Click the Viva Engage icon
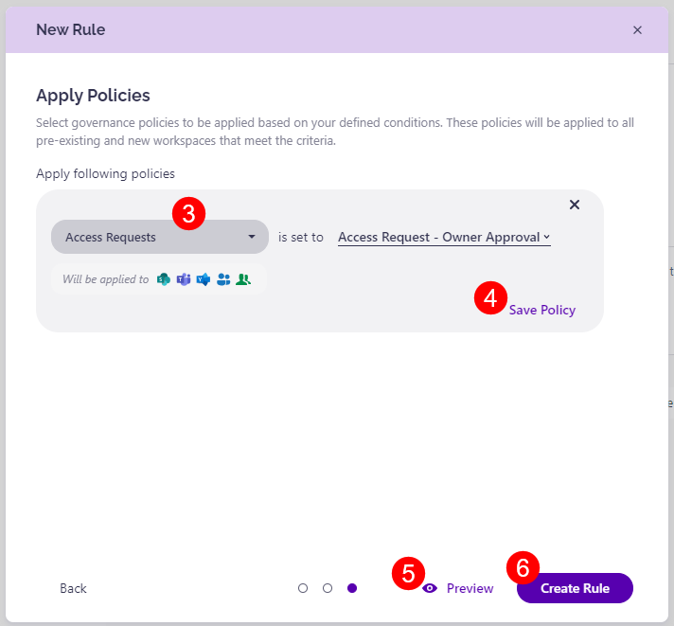Screen dimensions: 674x626 [203, 279]
